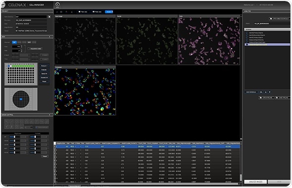The image size is (292, 188).
Task: Open the blue dropdown in viewer toolbar
Action: tap(109, 12)
